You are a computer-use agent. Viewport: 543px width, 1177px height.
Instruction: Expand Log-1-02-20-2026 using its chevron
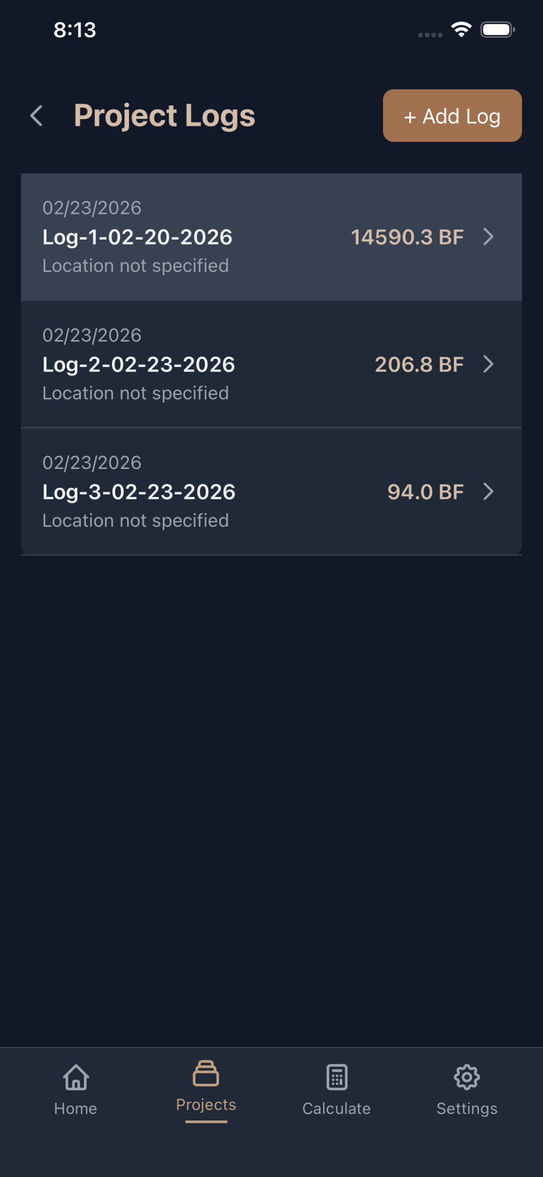point(488,237)
